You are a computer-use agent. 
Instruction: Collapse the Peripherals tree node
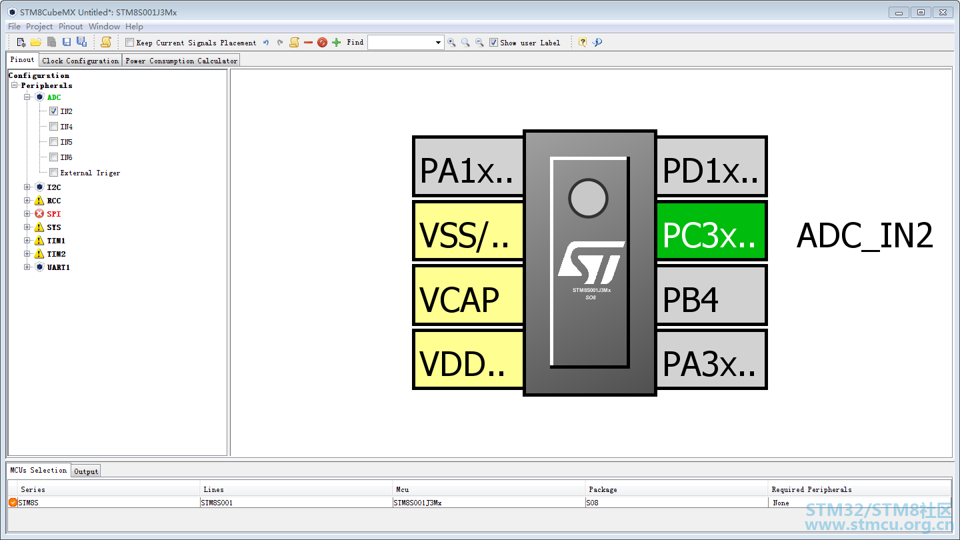pos(14,85)
